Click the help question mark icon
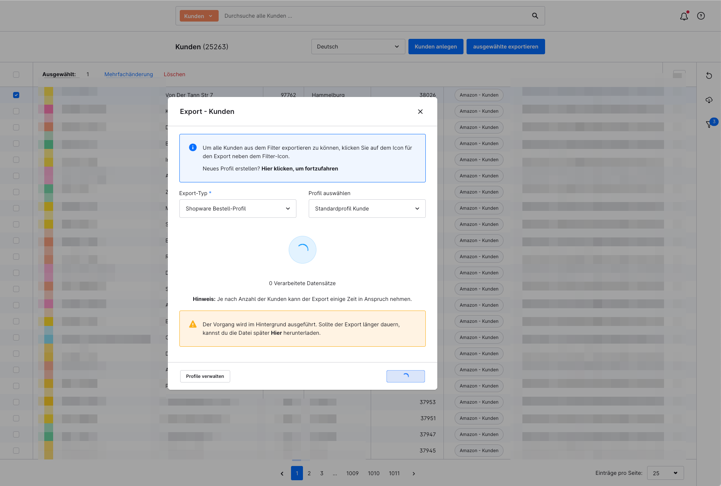The image size is (721, 486). coord(701,16)
